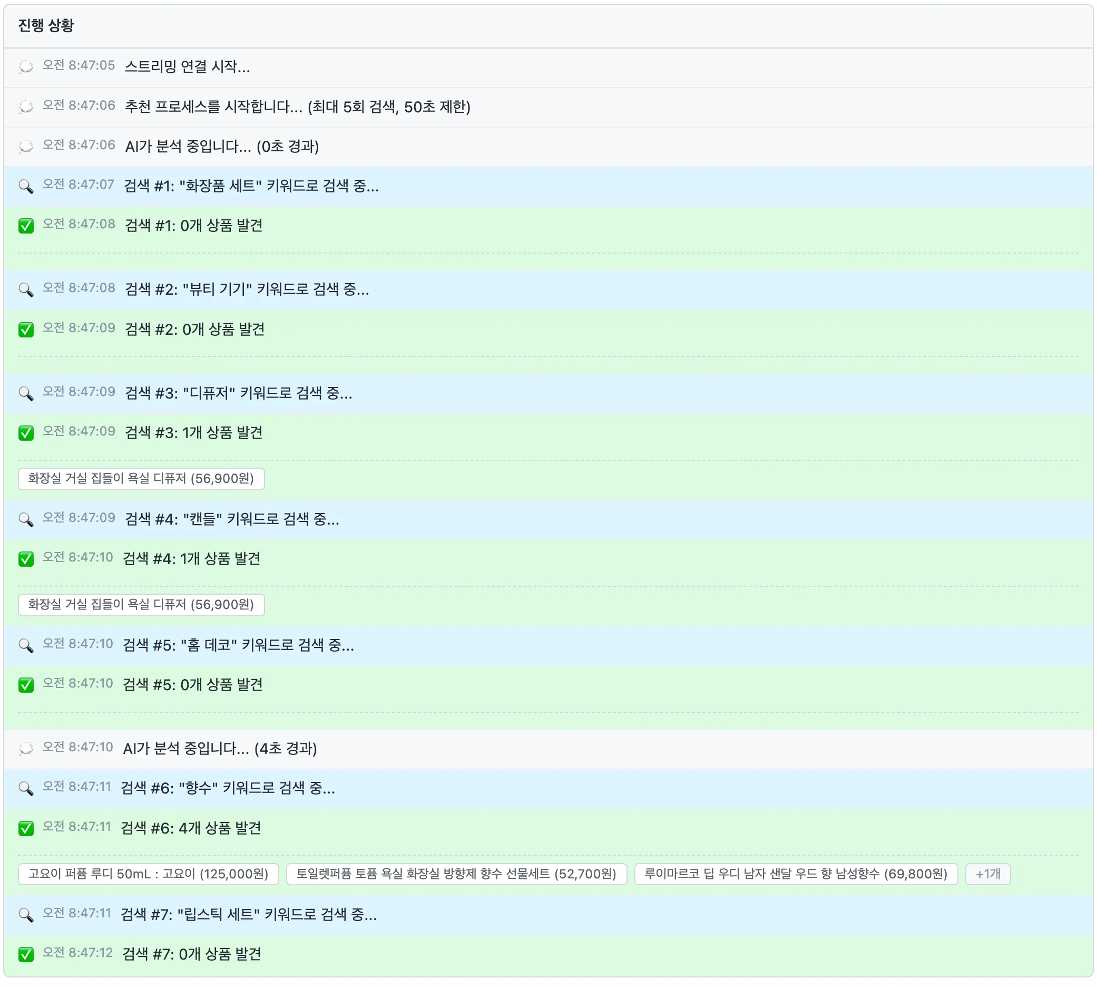This screenshot has height=987, width=1097.
Task: Click spinner icon beside AI 분석 4초 경과
Action: click(25, 749)
